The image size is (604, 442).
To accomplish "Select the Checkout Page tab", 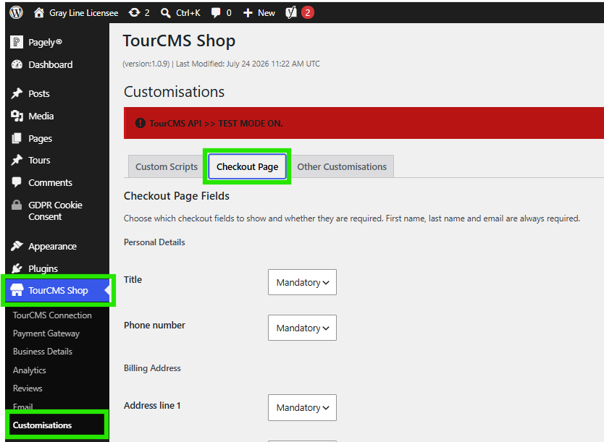I will (247, 166).
